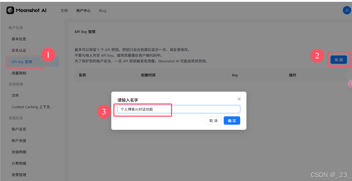Screen dimensions: 352x181
Task: Open the 用户中心 section
Action: [x=83, y=10]
